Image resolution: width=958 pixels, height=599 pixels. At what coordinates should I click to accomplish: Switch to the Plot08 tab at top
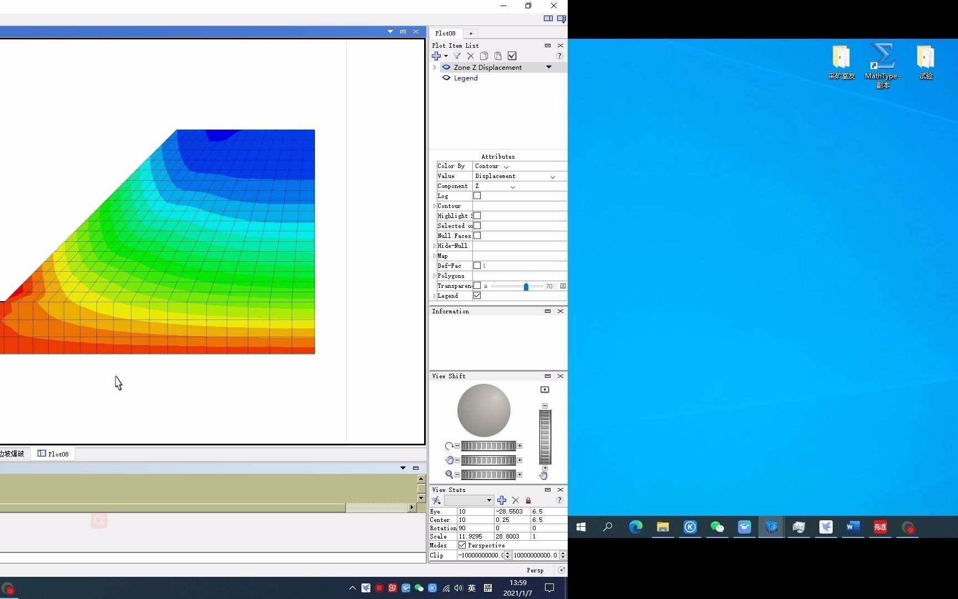pos(445,33)
